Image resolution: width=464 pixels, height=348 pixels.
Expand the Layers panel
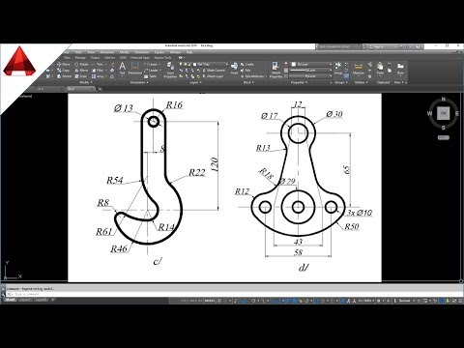[195, 82]
